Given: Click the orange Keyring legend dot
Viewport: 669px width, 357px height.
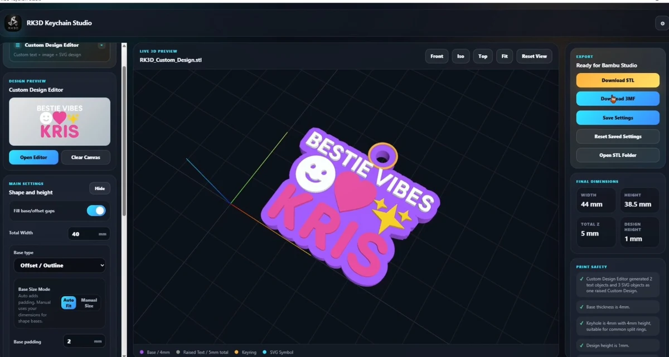Looking at the screenshot, I should [x=236, y=352].
